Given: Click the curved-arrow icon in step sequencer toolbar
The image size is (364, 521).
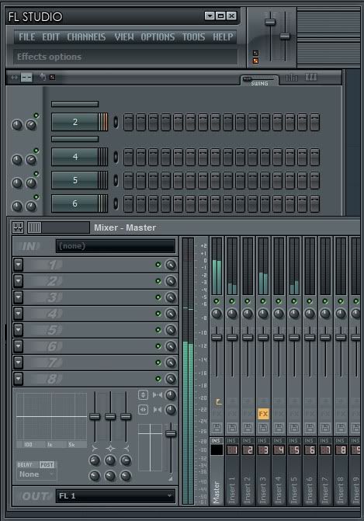Looking at the screenshot, I should pyautogui.click(x=43, y=77).
